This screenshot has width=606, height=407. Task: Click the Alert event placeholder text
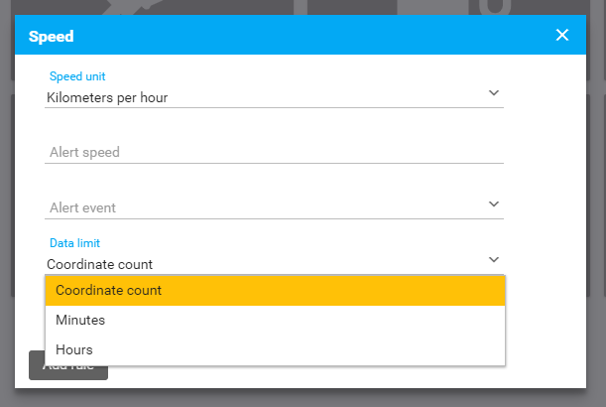pos(82,207)
